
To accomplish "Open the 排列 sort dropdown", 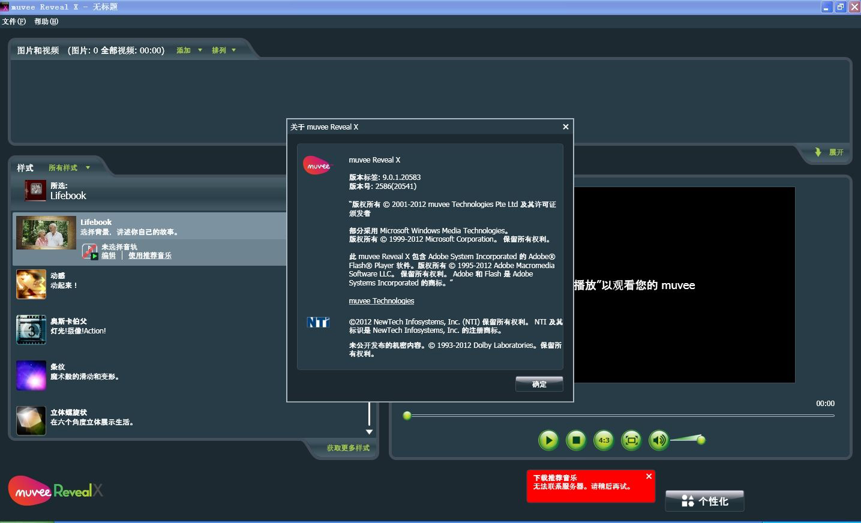I will click(x=223, y=50).
